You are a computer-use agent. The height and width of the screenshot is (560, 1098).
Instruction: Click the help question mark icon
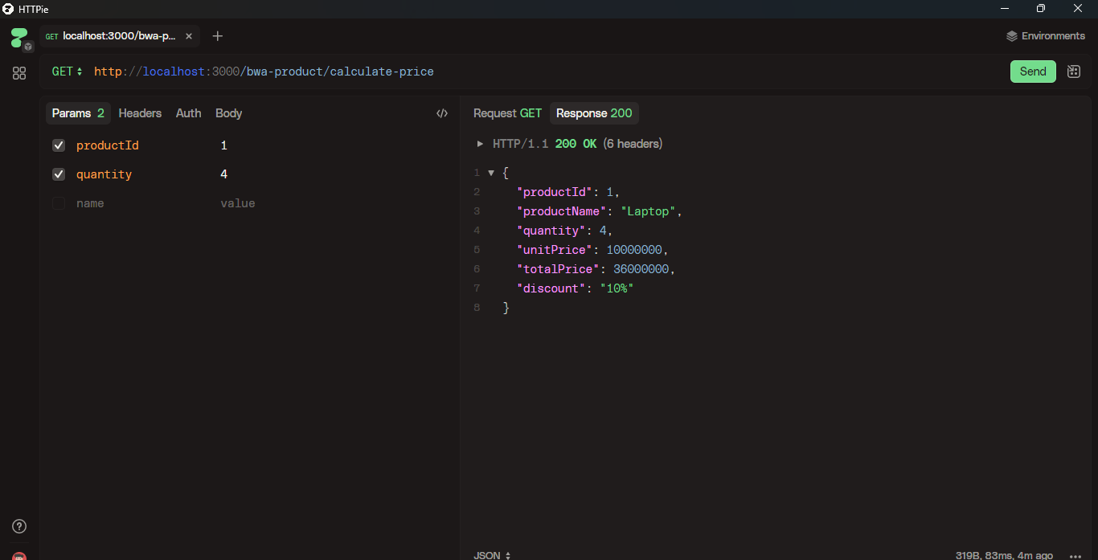18,526
